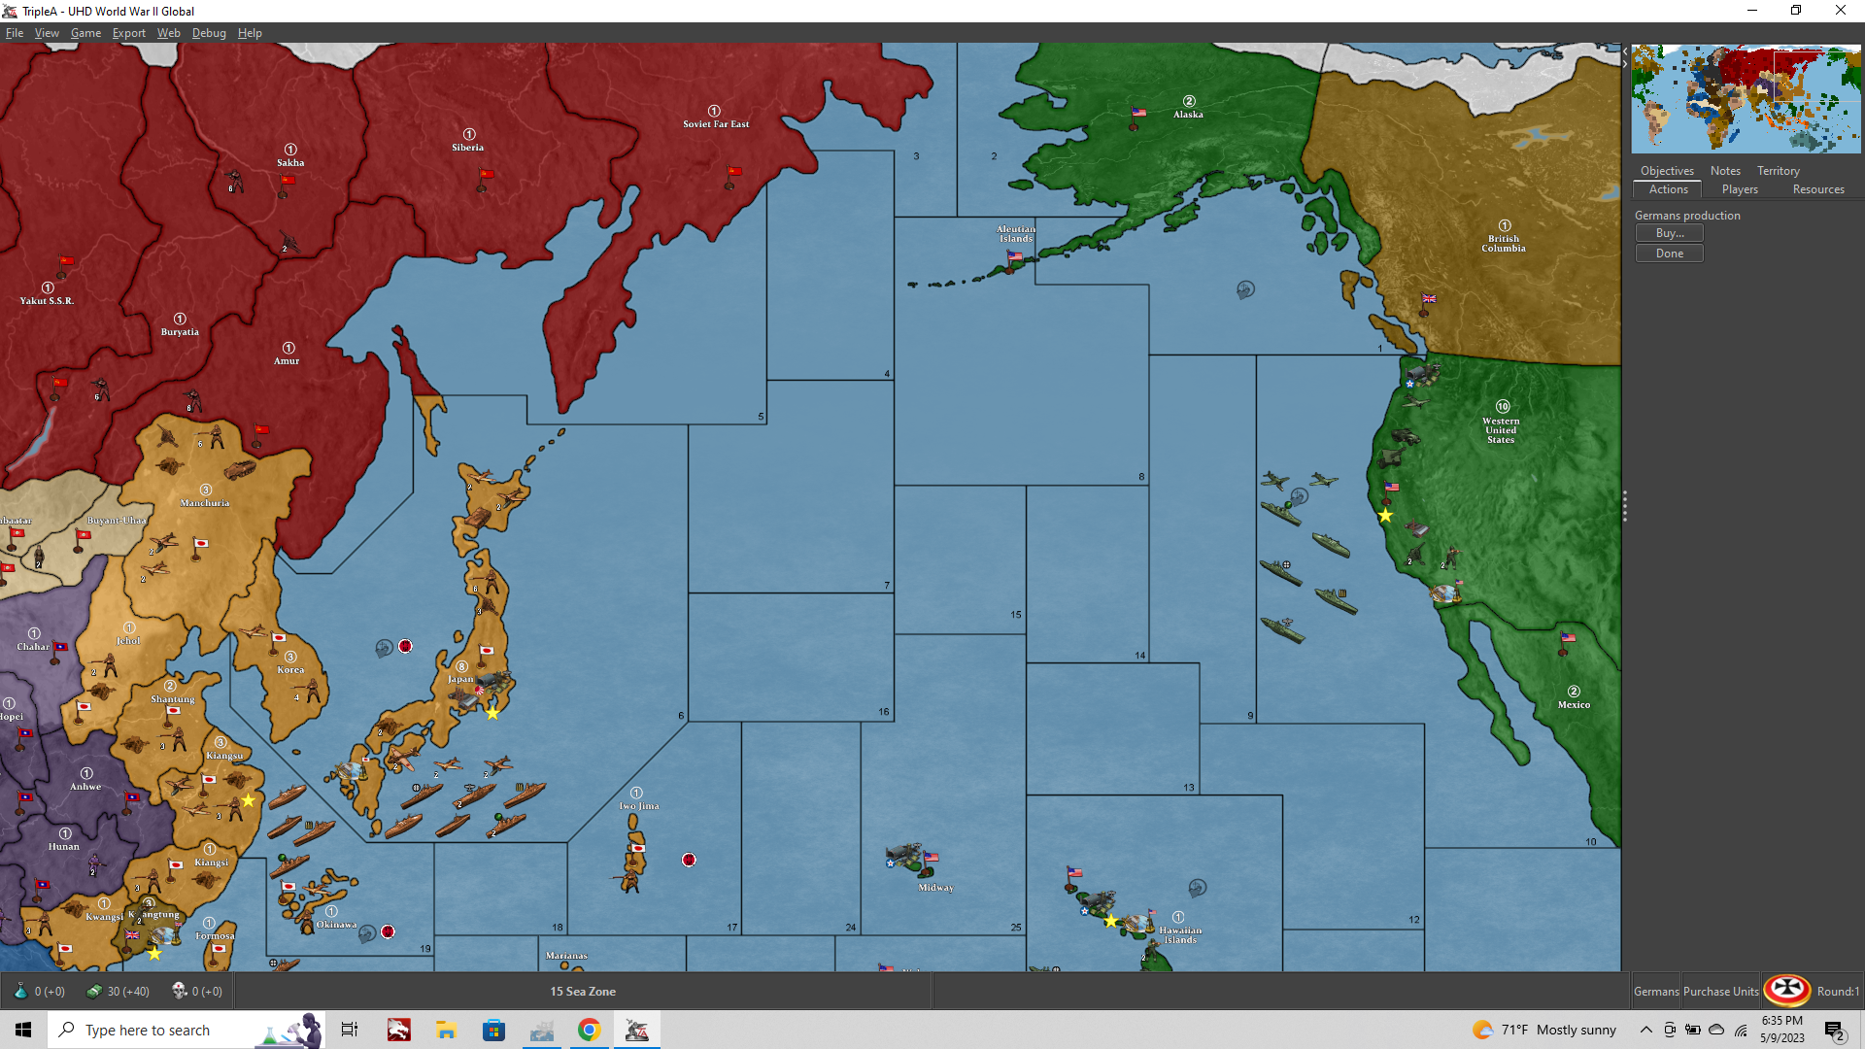Open the TripleA app in the taskbar
This screenshot has width=1865, height=1049.
[636, 1030]
